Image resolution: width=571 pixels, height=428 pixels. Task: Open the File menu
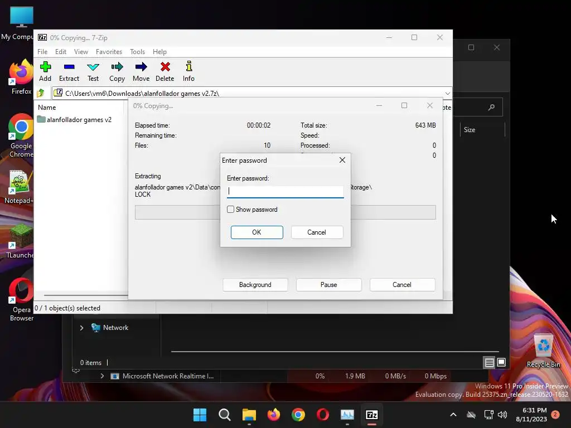pyautogui.click(x=42, y=52)
